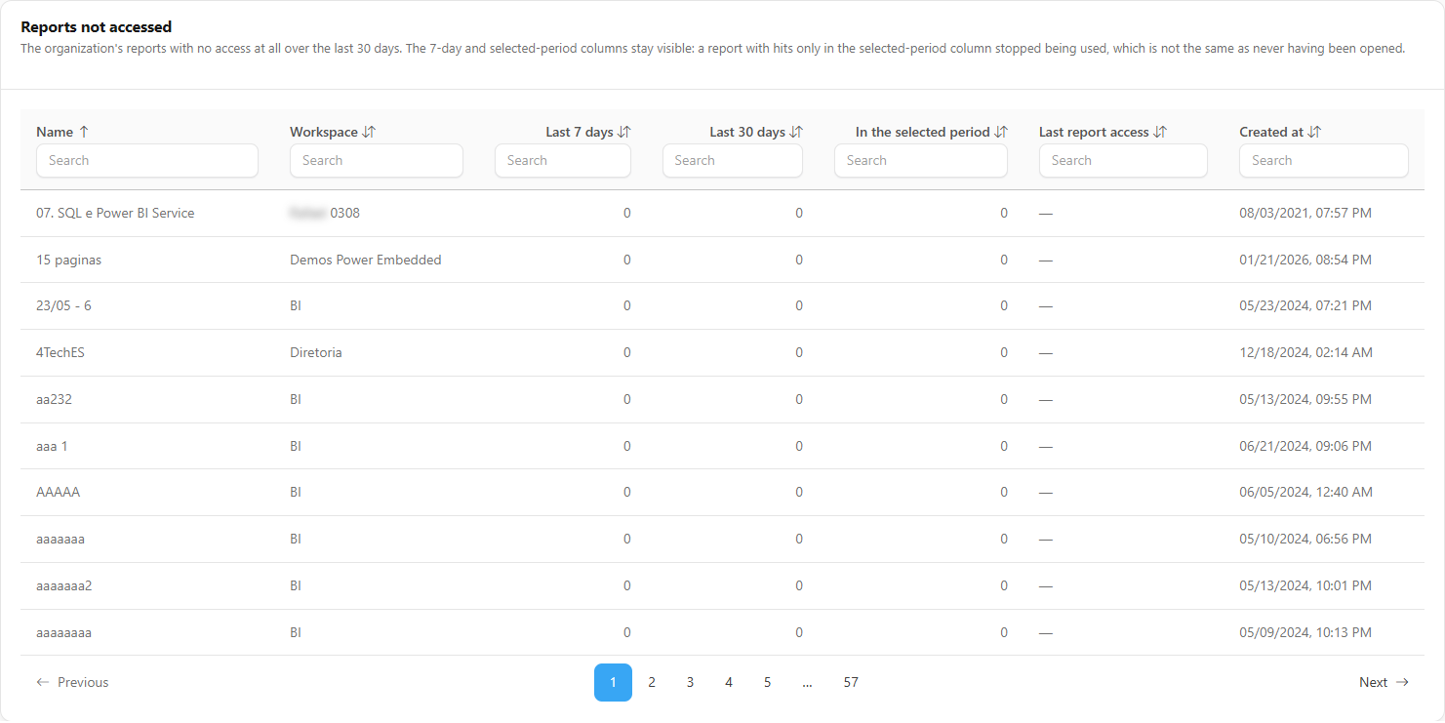Go to the Next page
Screen dimensions: 1445x723
point(1384,683)
